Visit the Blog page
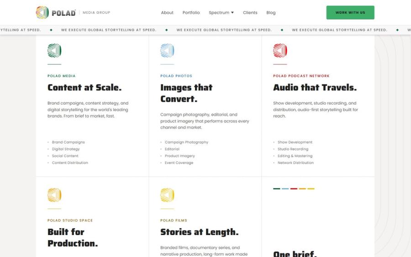The height and width of the screenshot is (257, 411). [x=271, y=13]
